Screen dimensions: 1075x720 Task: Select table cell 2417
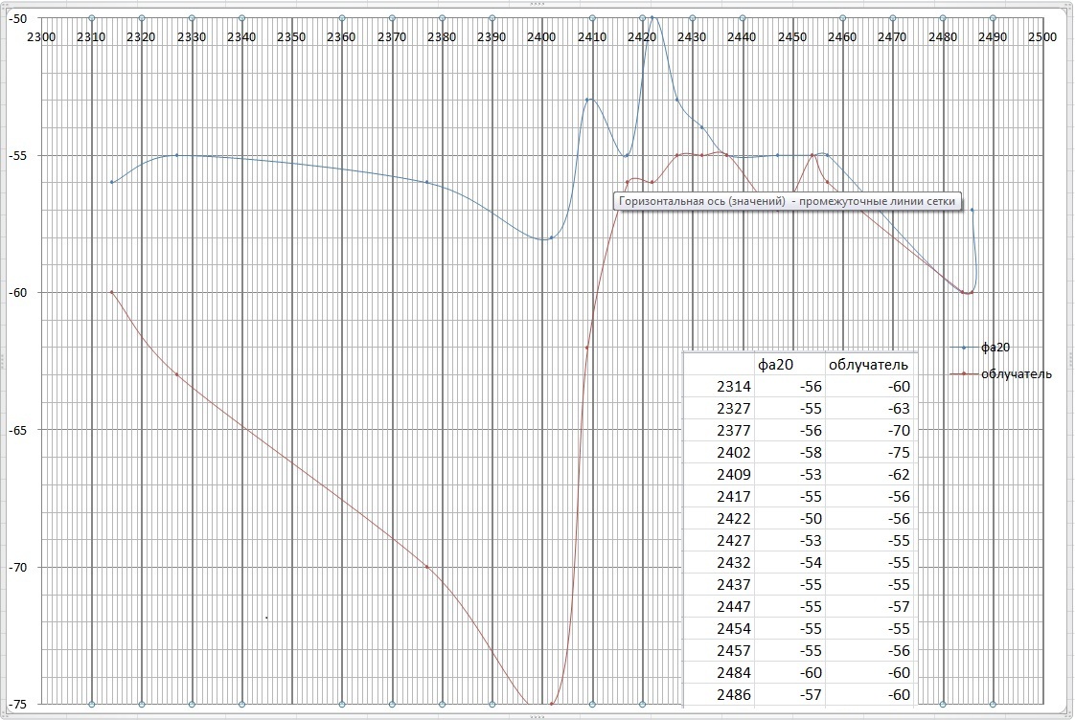734,496
